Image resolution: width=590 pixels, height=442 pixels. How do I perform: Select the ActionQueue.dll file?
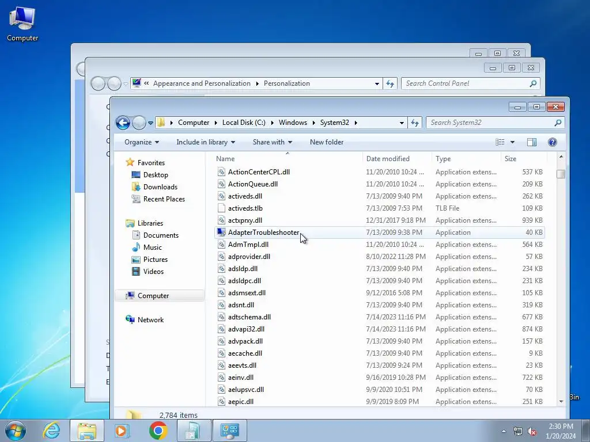point(253,184)
